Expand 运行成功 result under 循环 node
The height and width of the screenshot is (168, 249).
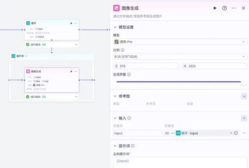(x=76, y=45)
